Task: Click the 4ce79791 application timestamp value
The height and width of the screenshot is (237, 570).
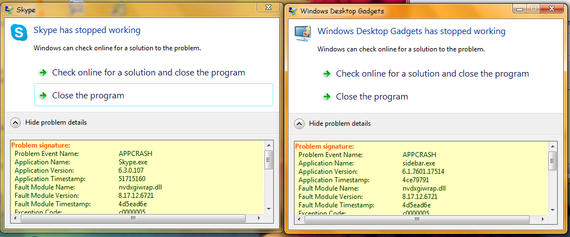Action: [416, 179]
